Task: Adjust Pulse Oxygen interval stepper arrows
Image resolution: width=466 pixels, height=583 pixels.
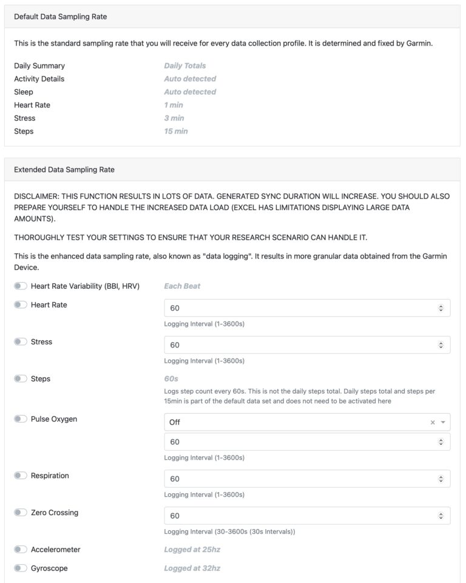Action: coord(441,442)
